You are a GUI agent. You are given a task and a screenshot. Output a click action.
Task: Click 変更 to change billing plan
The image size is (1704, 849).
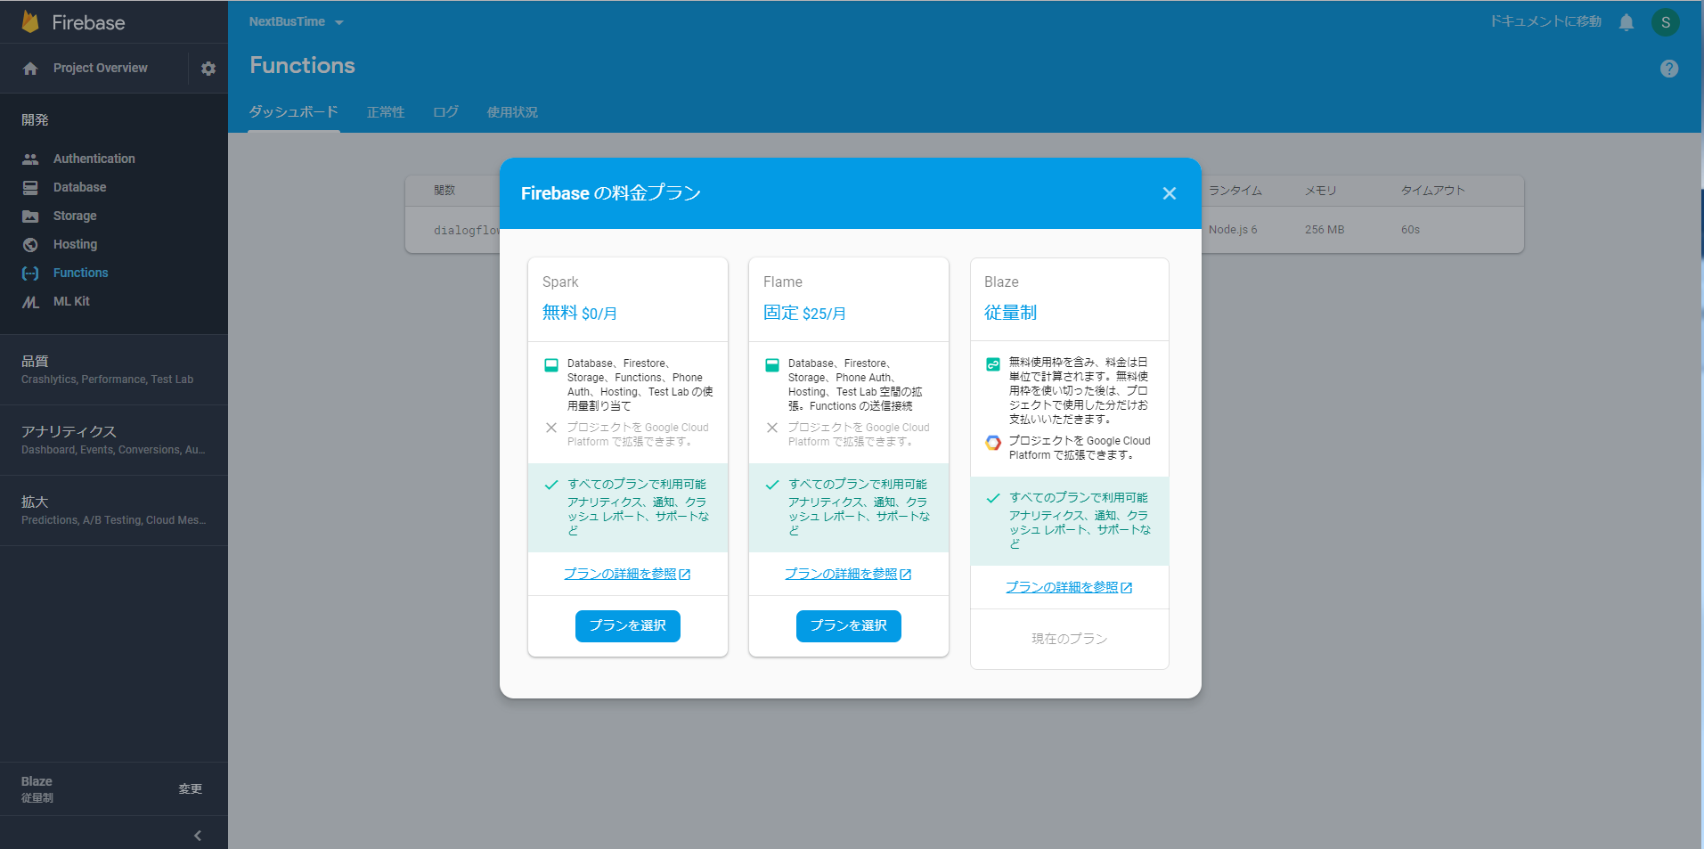[x=191, y=789]
